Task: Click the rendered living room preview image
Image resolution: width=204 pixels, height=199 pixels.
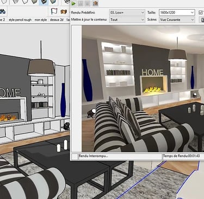Action: (x=143, y=89)
